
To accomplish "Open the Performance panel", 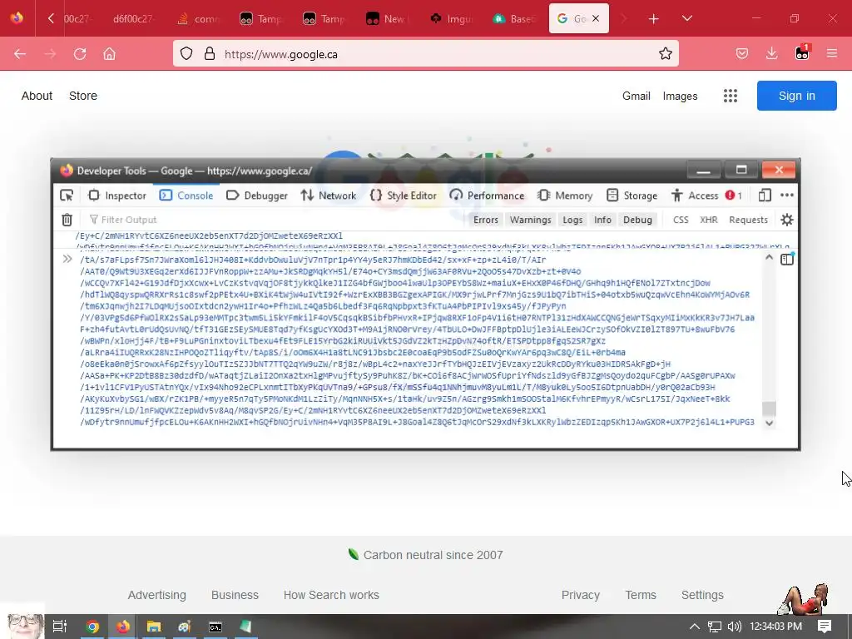I will 487,196.
